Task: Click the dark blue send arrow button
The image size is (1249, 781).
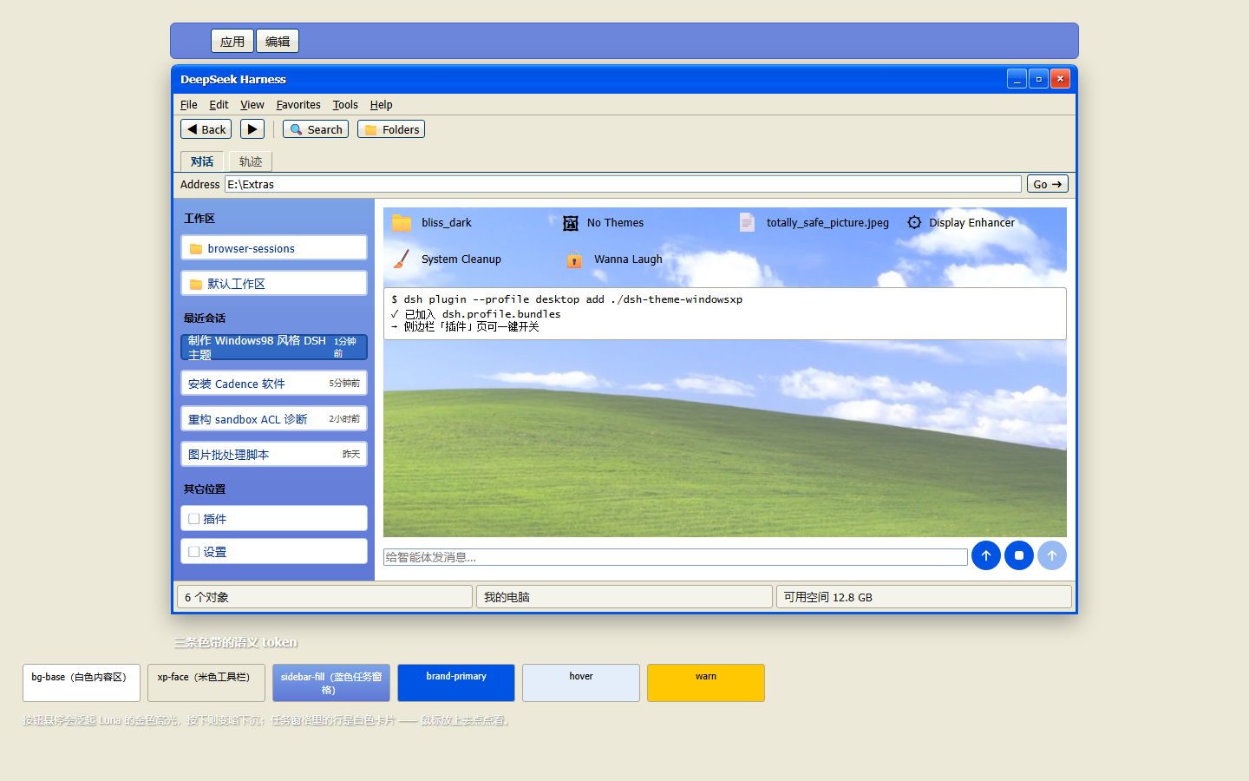Action: pyautogui.click(x=986, y=555)
